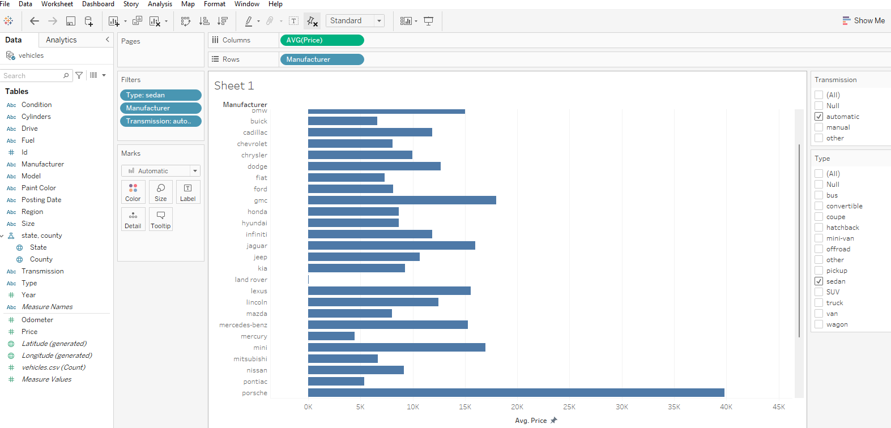891x428 pixels.
Task: Click the gmc bar in the chart
Action: click(402, 200)
